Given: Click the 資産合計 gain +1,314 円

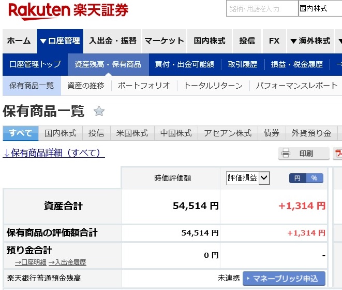Looking at the screenshot, I should point(302,206).
